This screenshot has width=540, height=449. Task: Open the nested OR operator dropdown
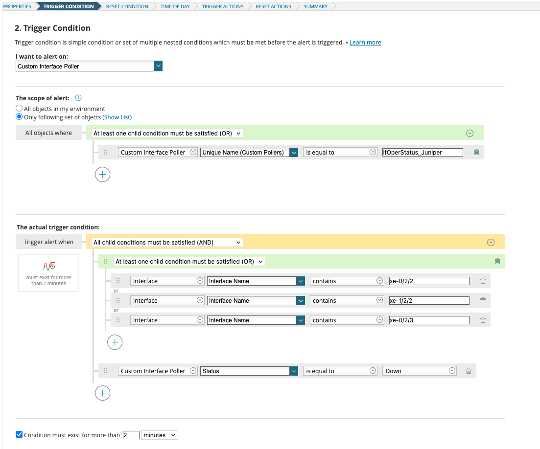(189, 262)
